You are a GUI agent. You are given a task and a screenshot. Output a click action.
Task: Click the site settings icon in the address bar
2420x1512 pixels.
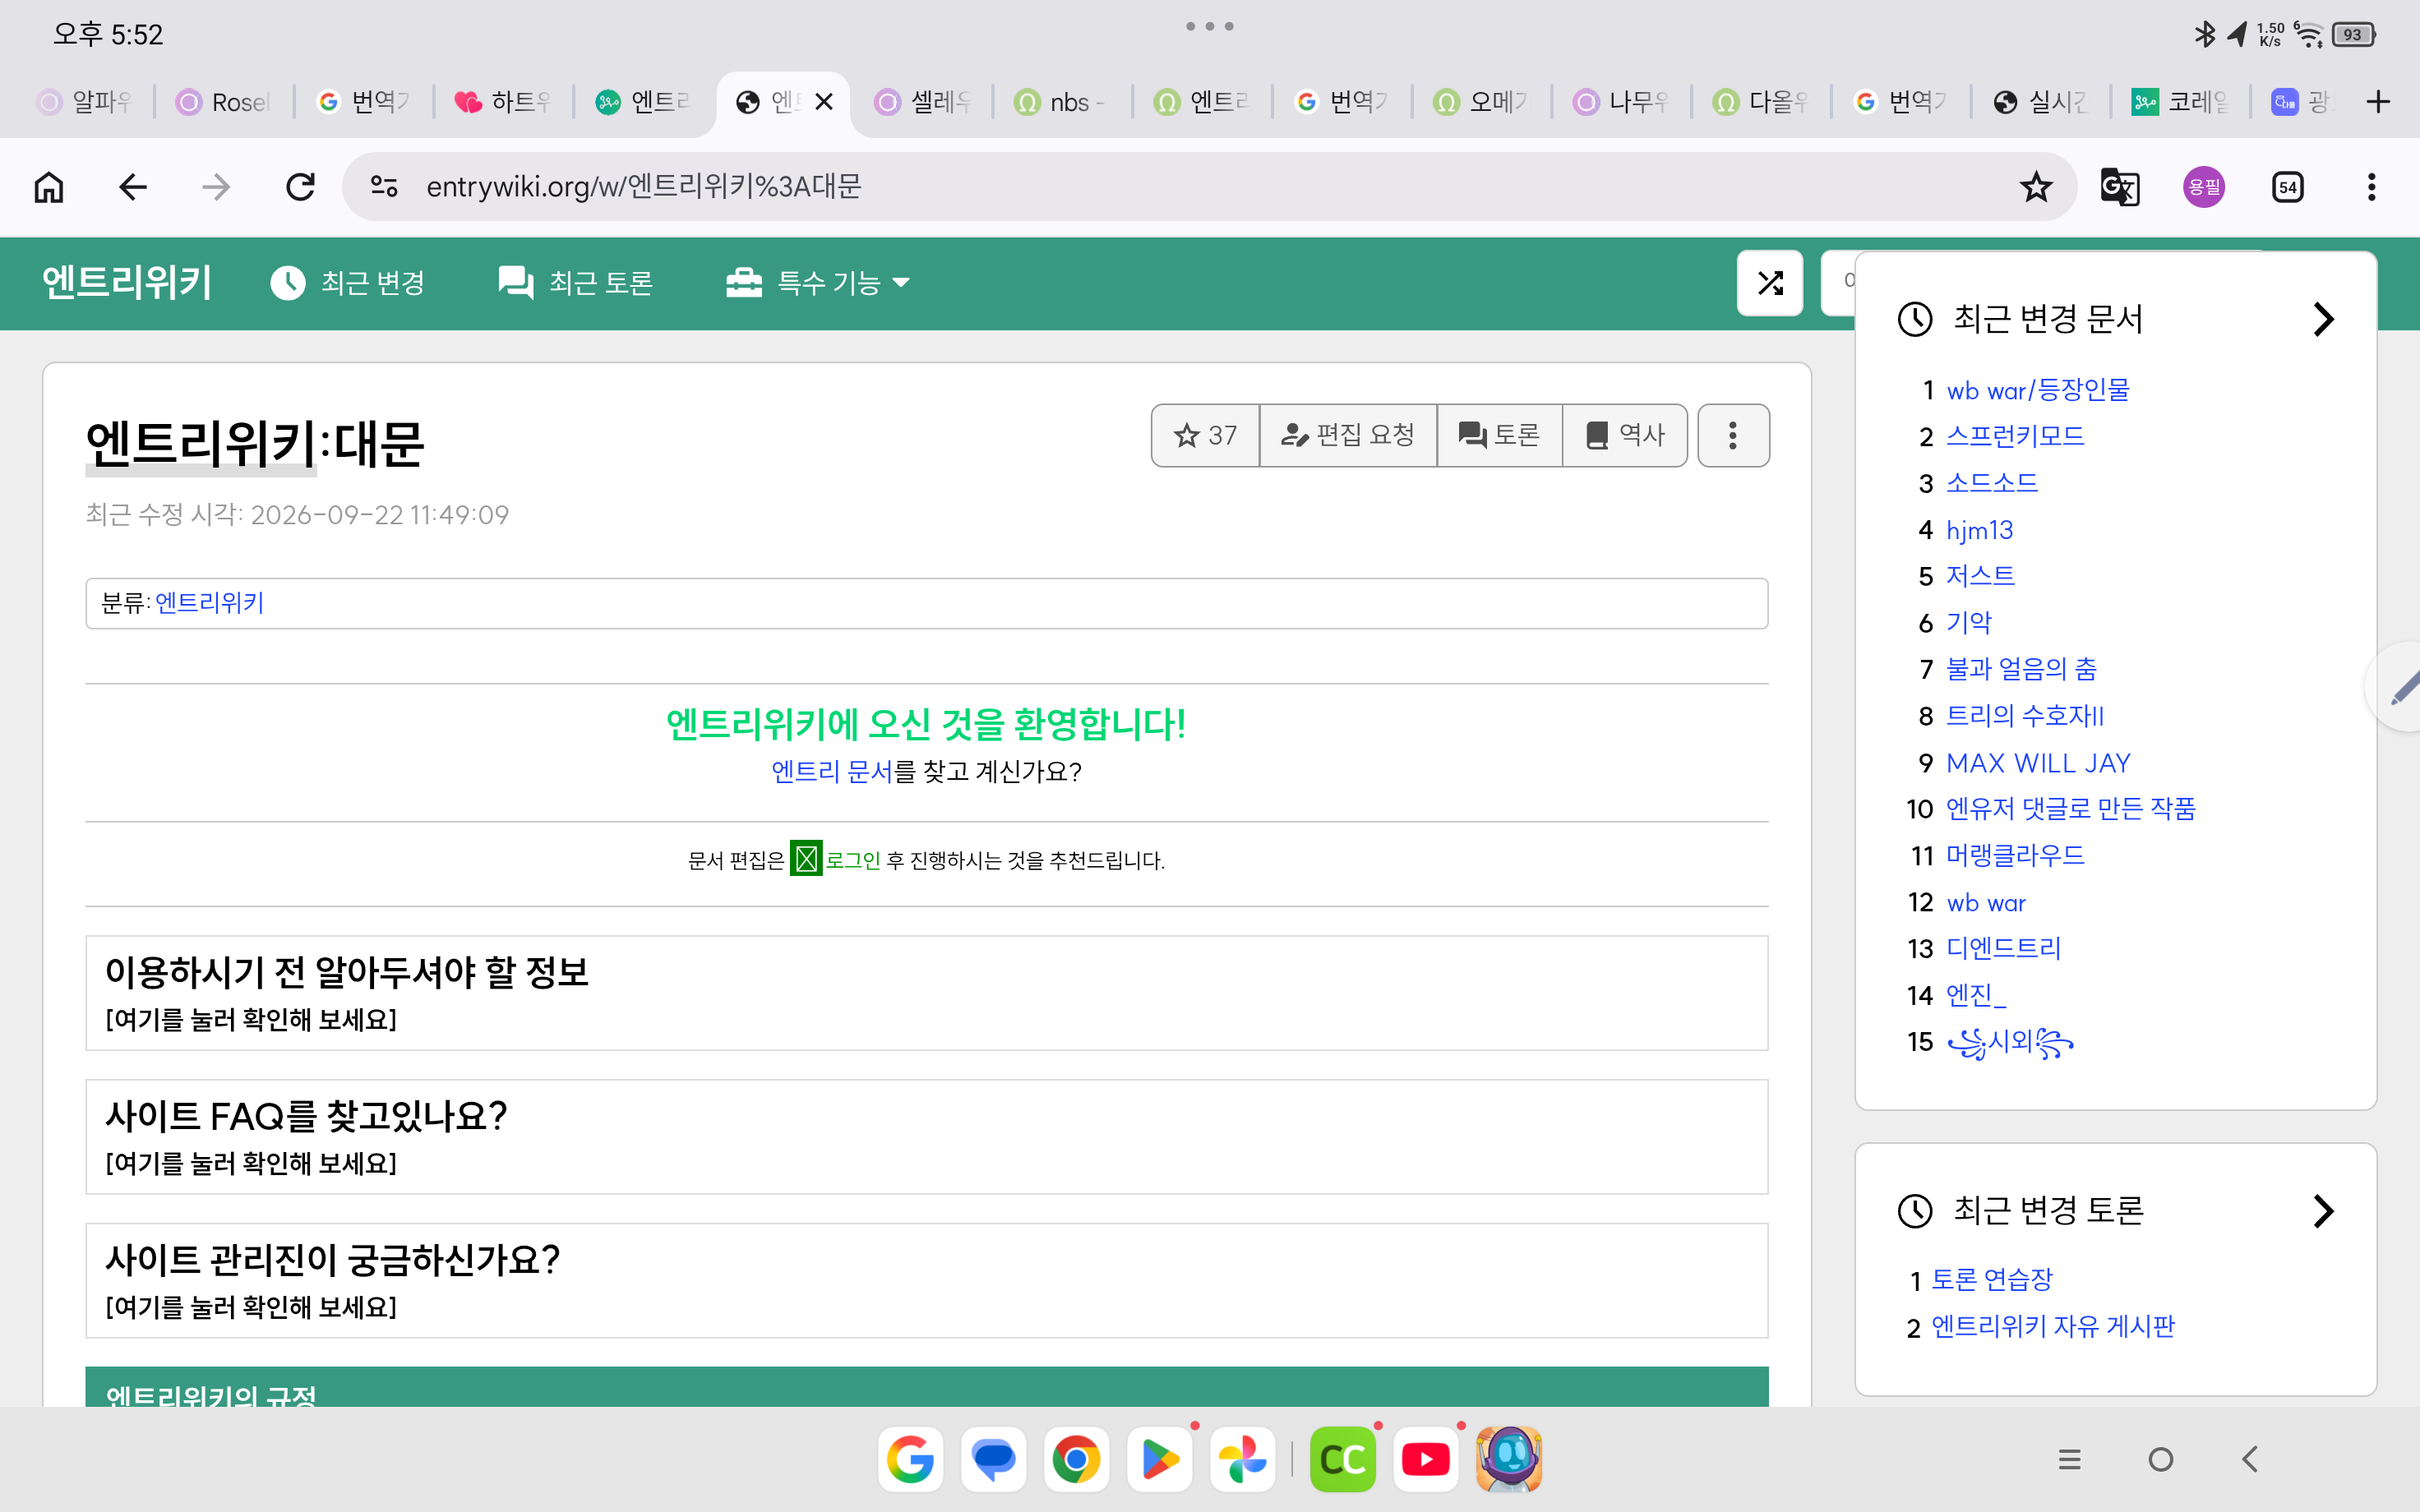coord(384,187)
